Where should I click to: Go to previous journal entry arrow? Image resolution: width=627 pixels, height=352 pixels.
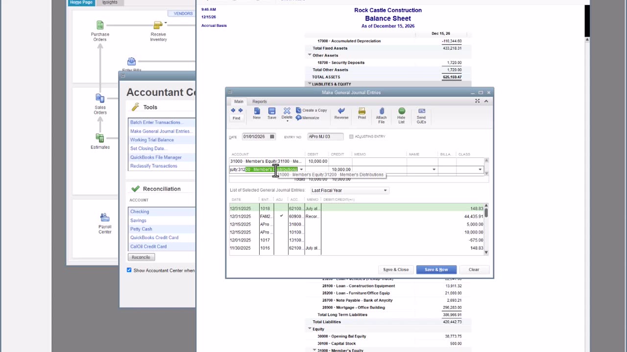[233, 110]
